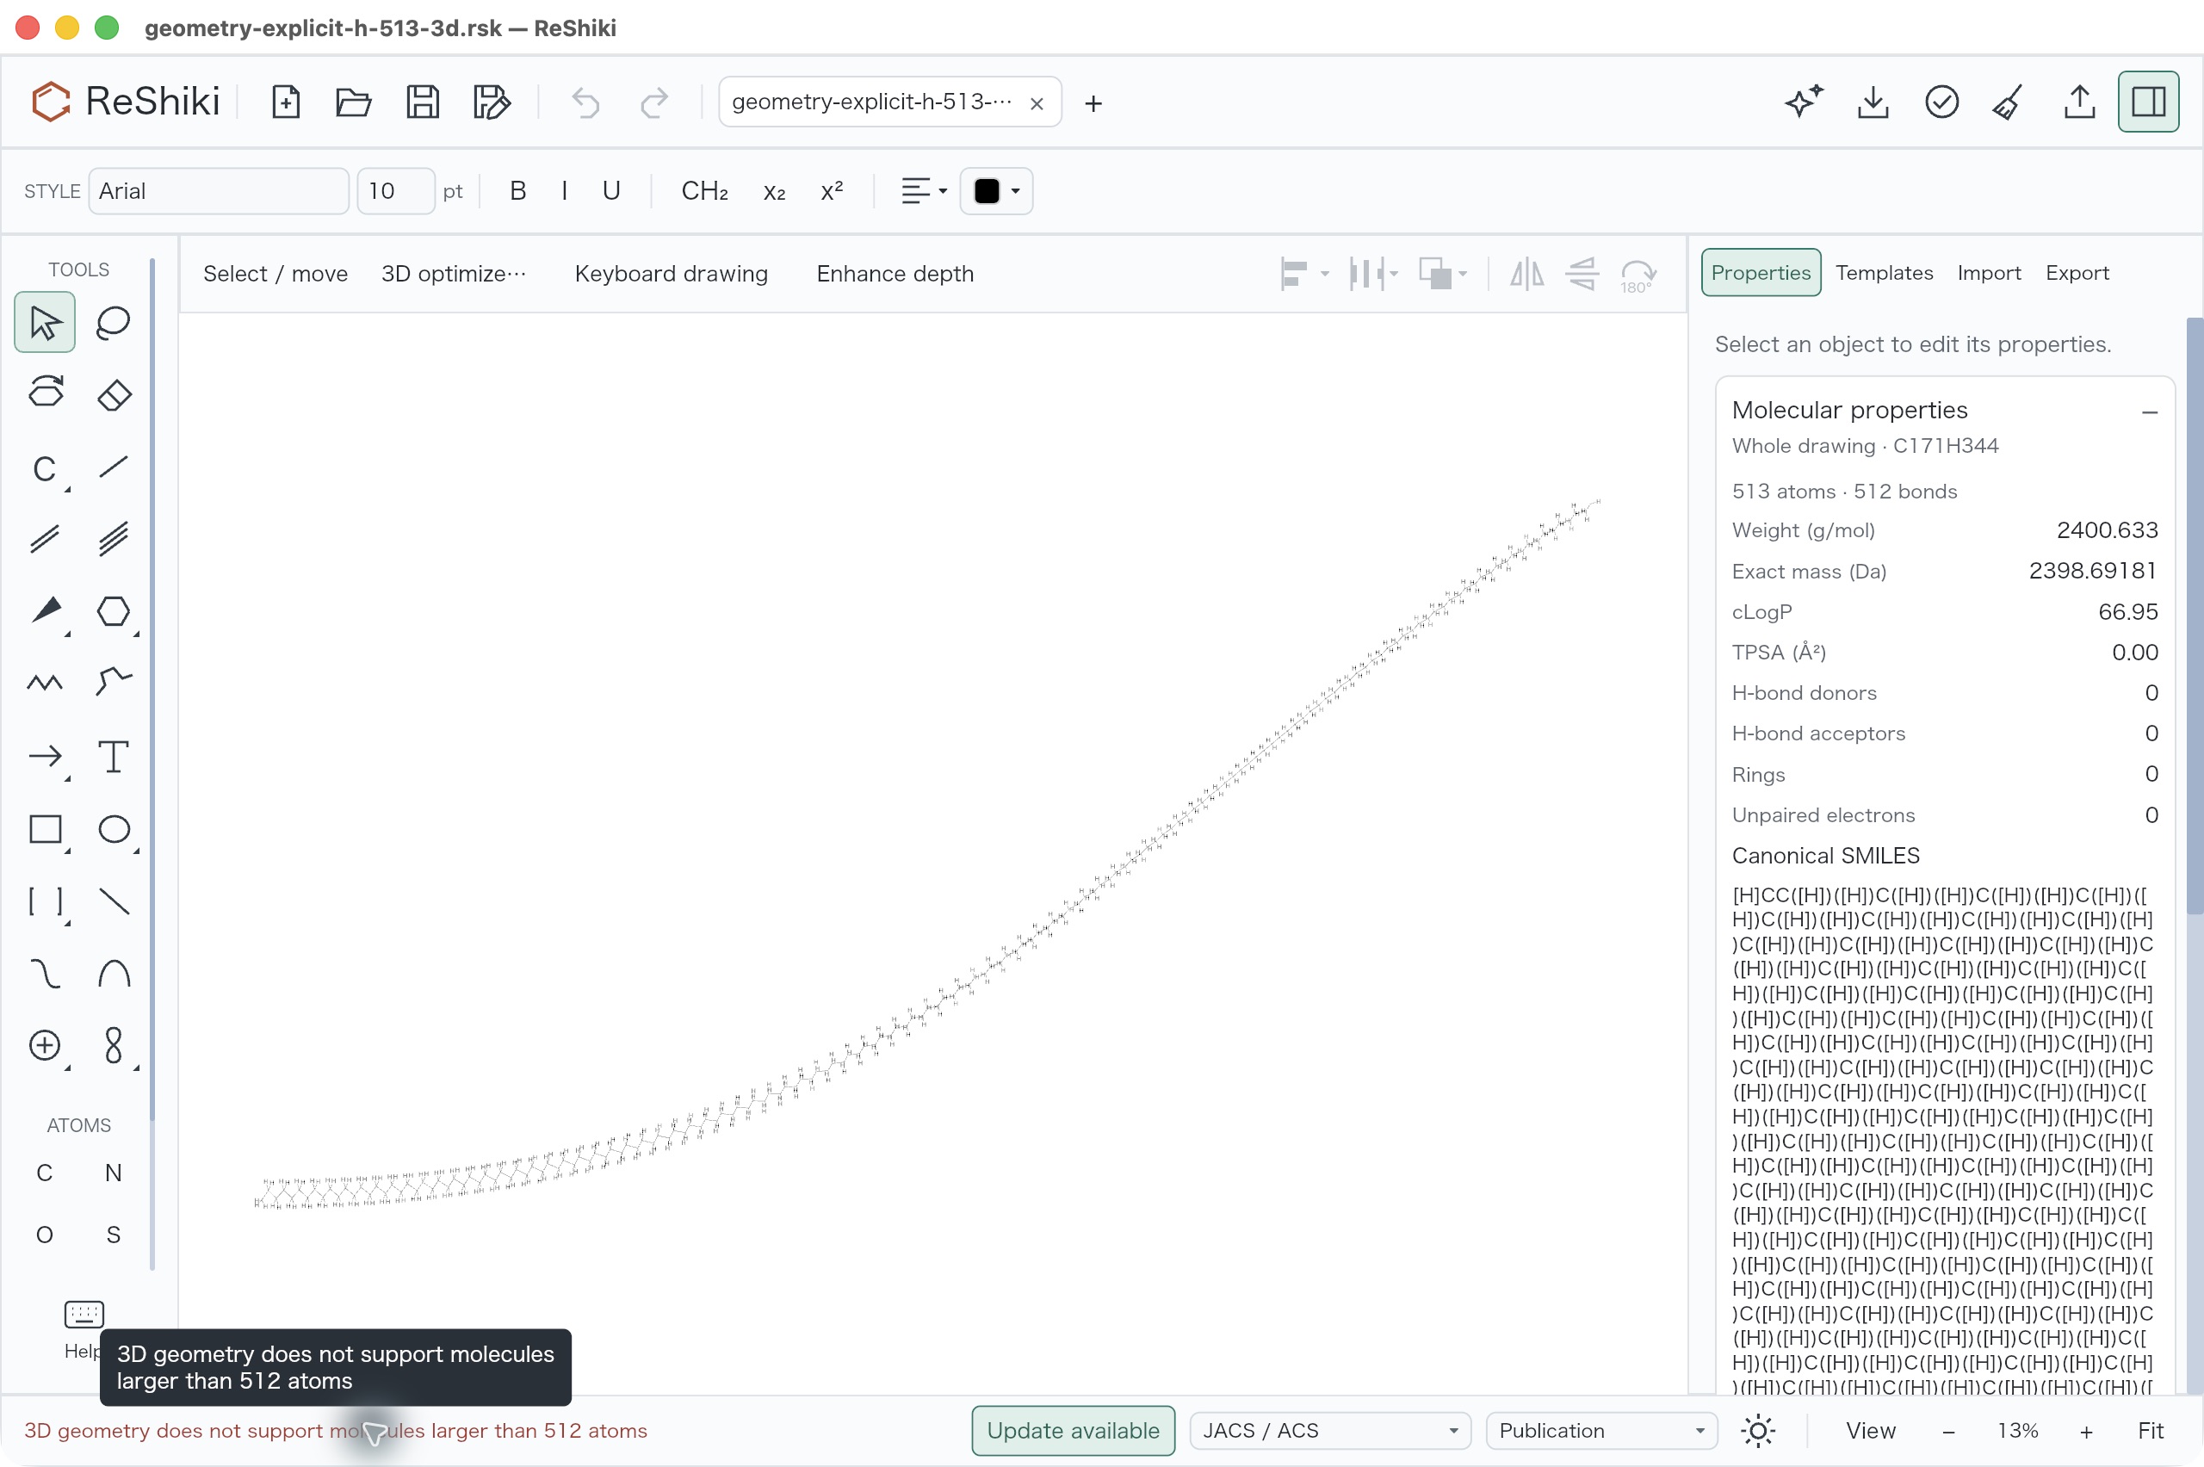Choose the Text tool
2204x1467 pixels.
(x=113, y=757)
